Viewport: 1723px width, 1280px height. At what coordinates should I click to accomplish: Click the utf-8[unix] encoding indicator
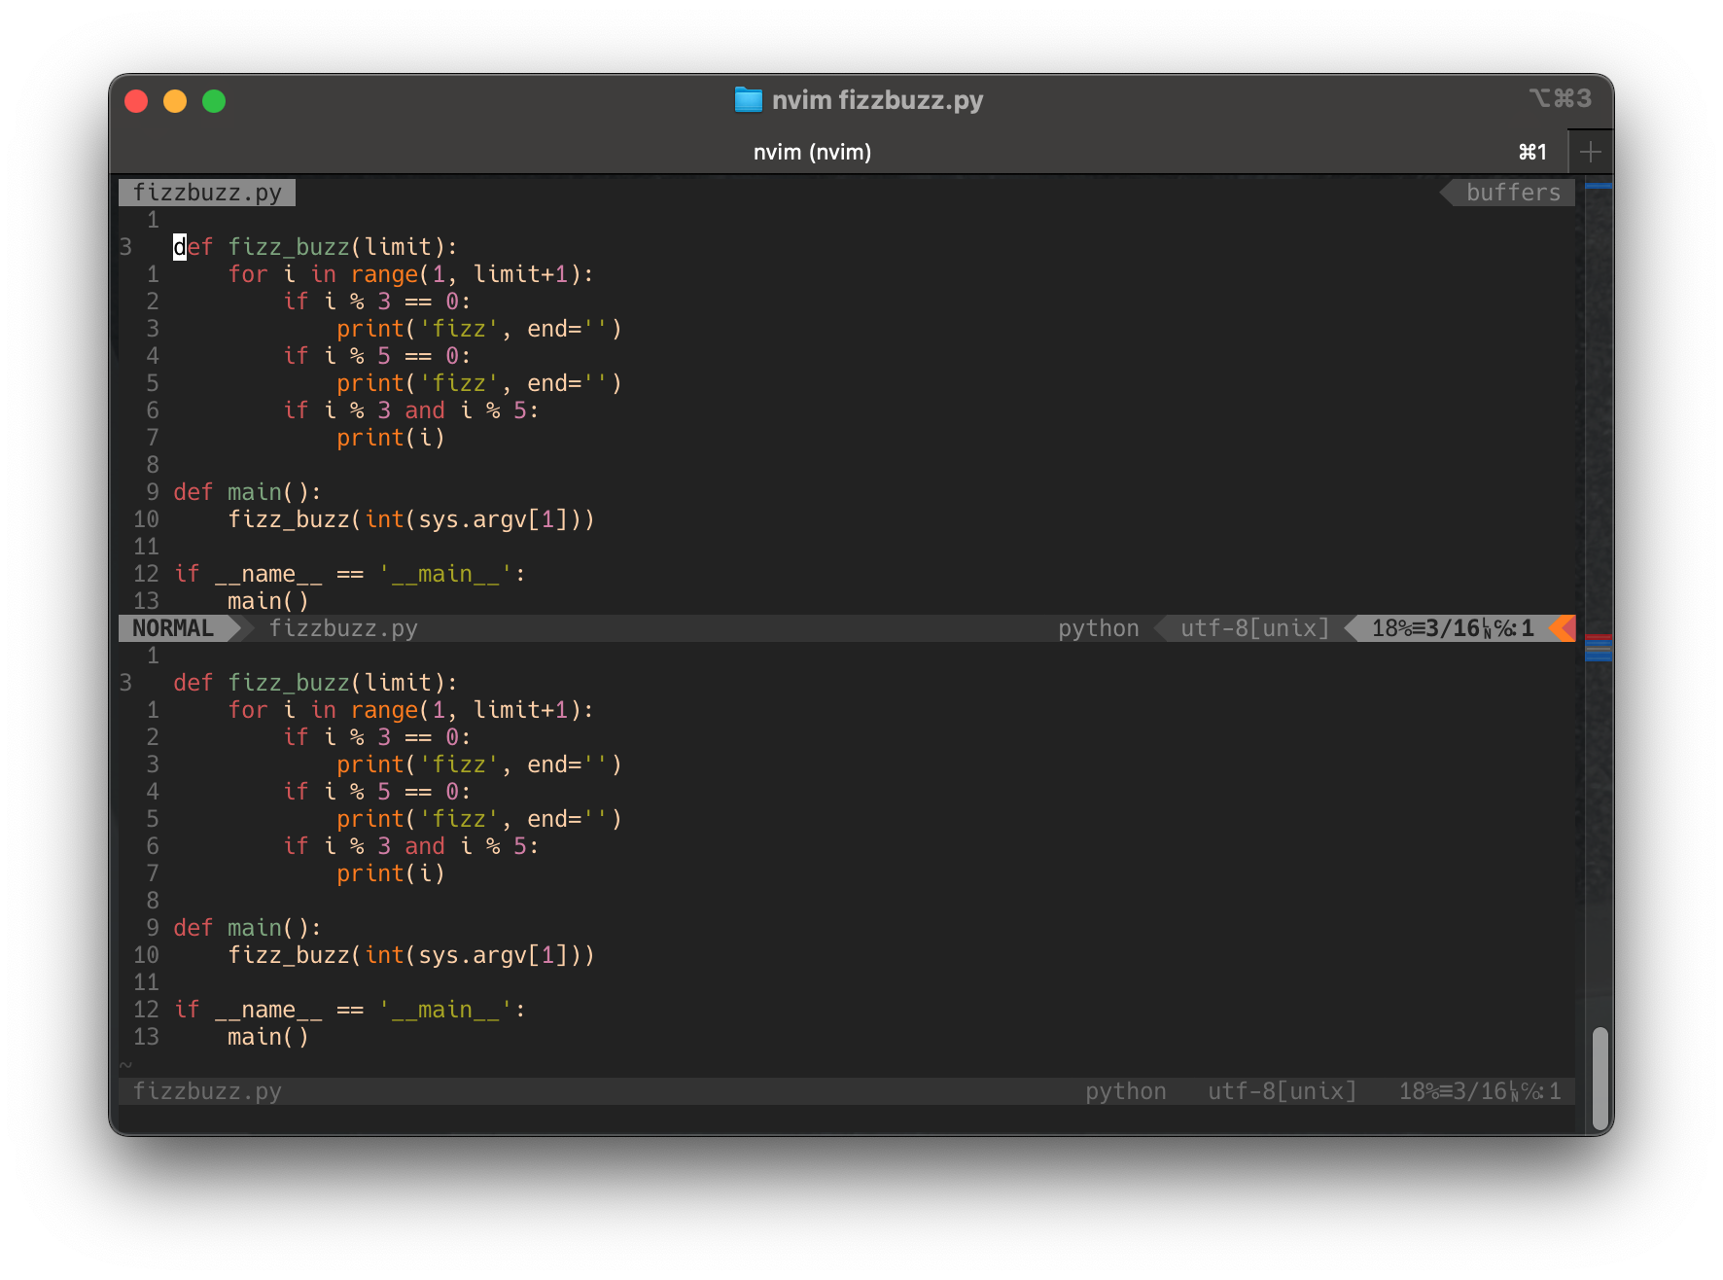pos(1253,627)
